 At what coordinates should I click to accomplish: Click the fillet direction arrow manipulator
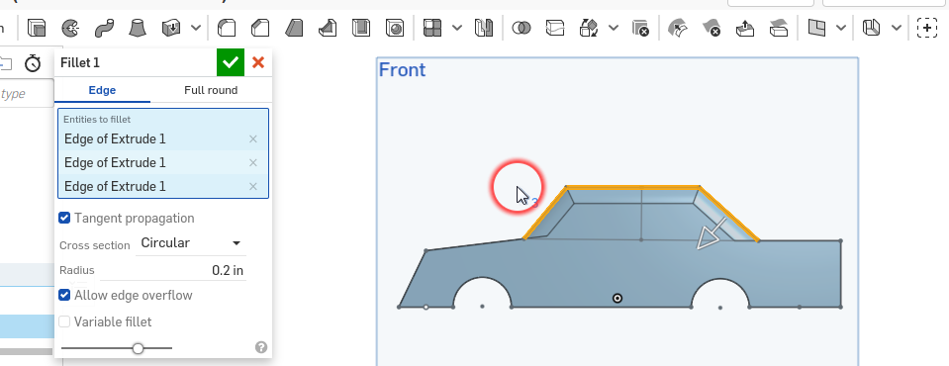pos(710,234)
